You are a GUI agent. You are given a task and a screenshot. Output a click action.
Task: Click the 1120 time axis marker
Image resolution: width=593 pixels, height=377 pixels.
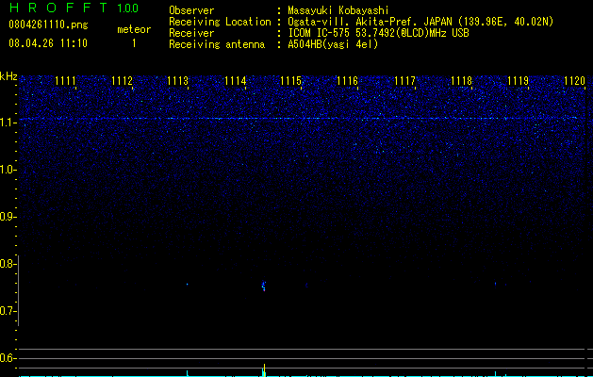tap(574, 81)
